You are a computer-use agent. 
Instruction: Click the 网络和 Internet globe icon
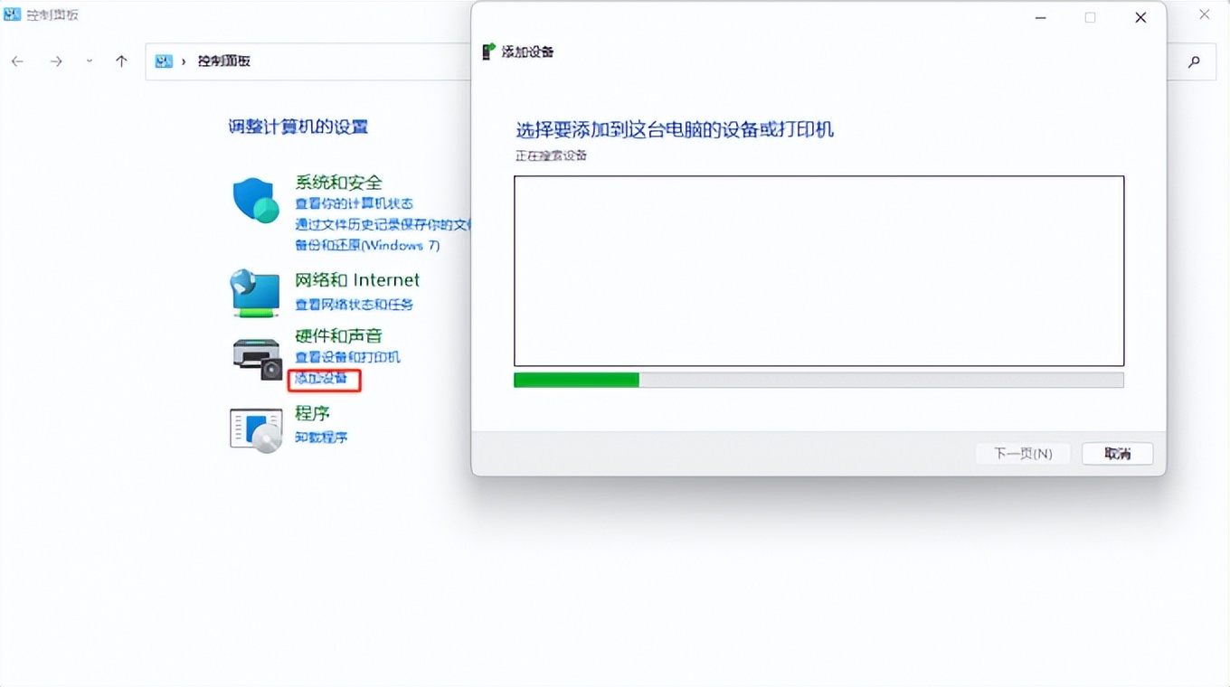pyautogui.click(x=256, y=293)
